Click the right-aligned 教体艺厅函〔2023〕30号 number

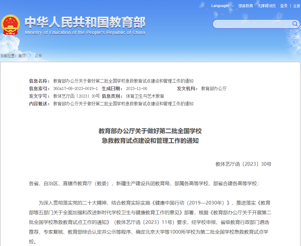pos(243,164)
